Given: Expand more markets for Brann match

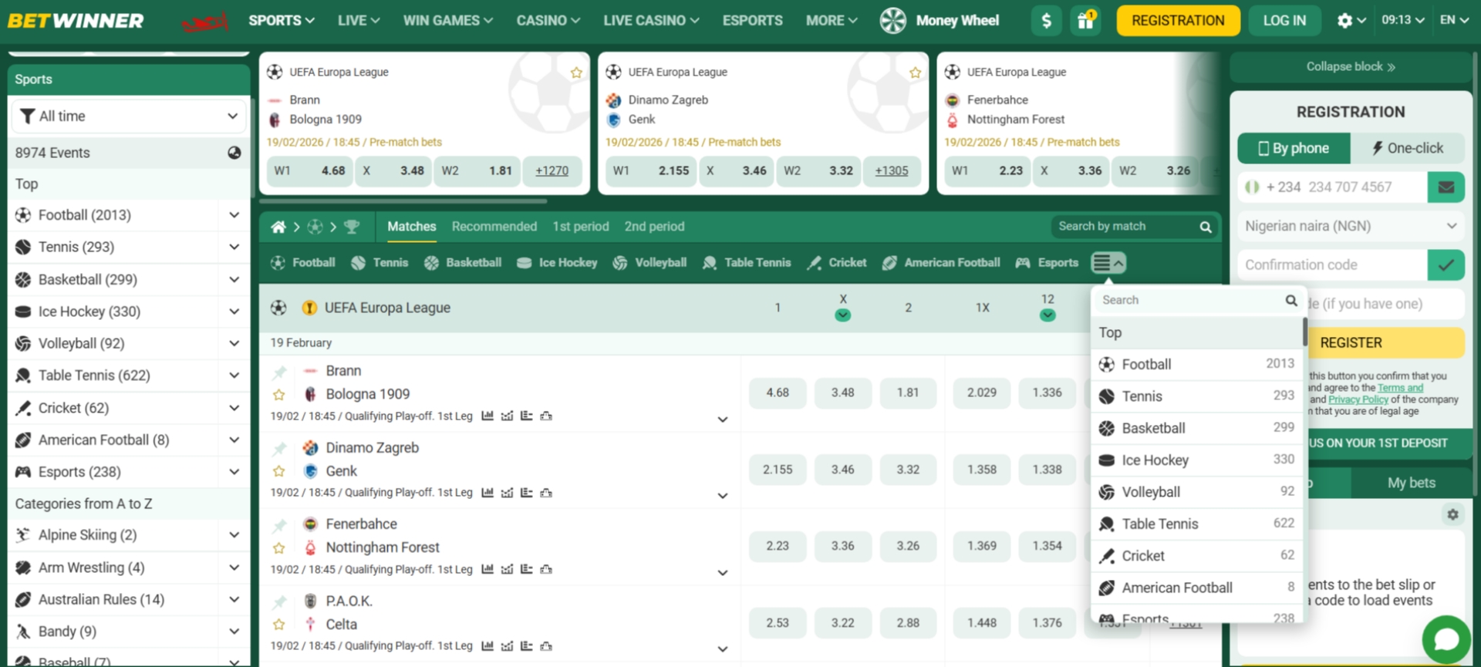Looking at the screenshot, I should [723, 419].
